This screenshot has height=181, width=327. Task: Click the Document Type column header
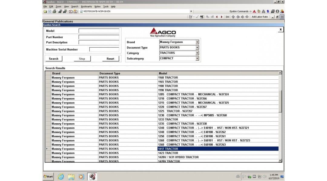pyautogui.click(x=128, y=73)
